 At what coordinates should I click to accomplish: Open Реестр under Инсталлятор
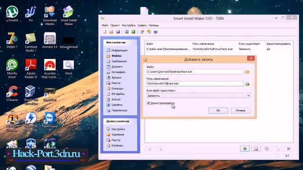coord(114,83)
